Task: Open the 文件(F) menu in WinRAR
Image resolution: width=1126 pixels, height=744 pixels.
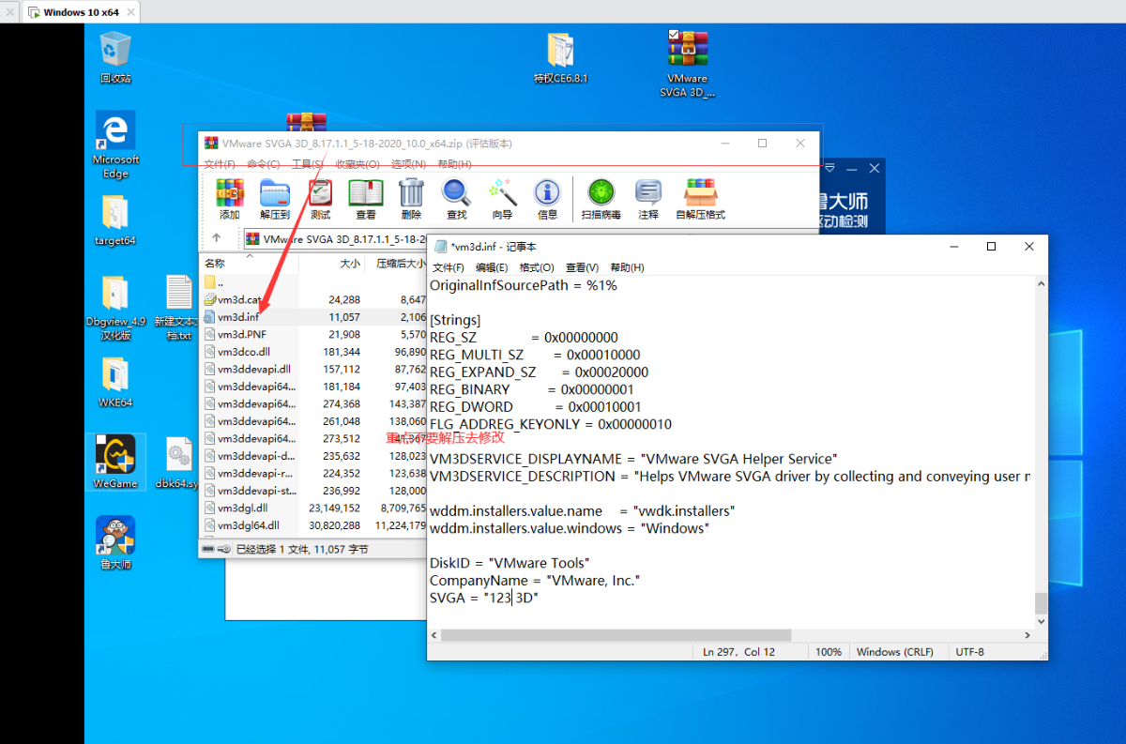Action: pos(219,164)
